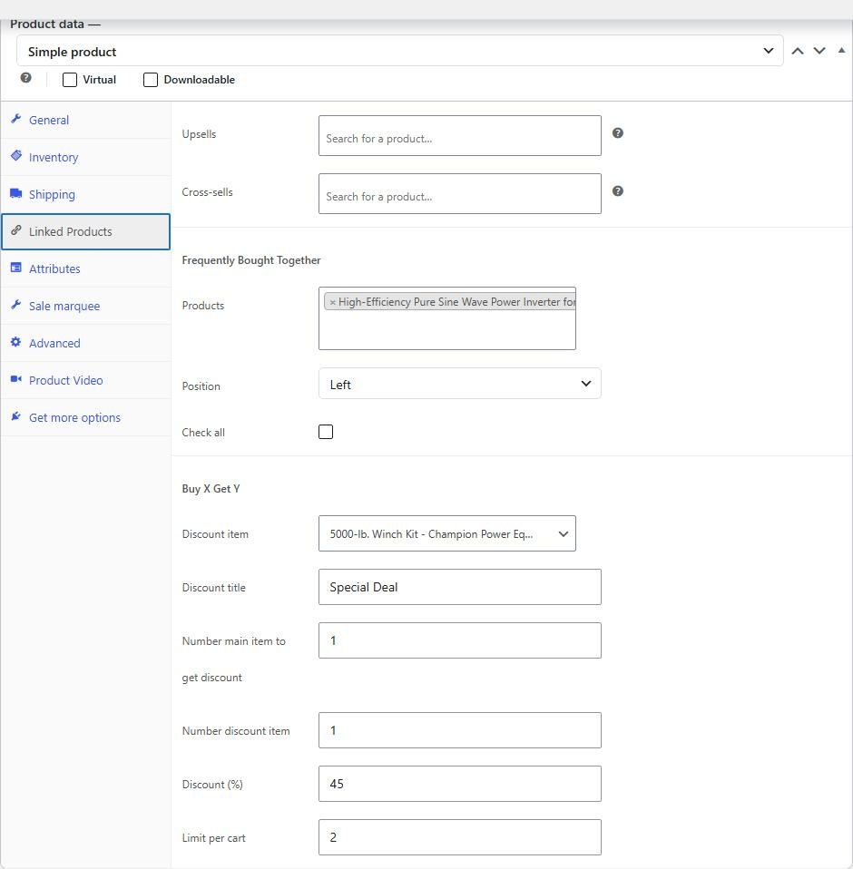Viewport: 853px width, 869px height.
Task: Open the Sale marquee tab
Action: tap(86, 306)
